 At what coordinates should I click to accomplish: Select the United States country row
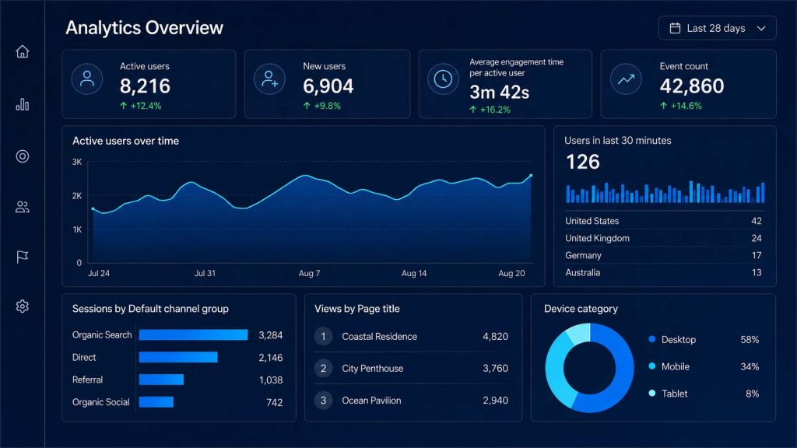(663, 221)
